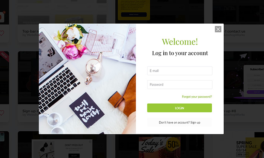Click the heart icon beside Sign up card
This screenshot has height=158, width=264.
pyautogui.click(x=2, y=112)
